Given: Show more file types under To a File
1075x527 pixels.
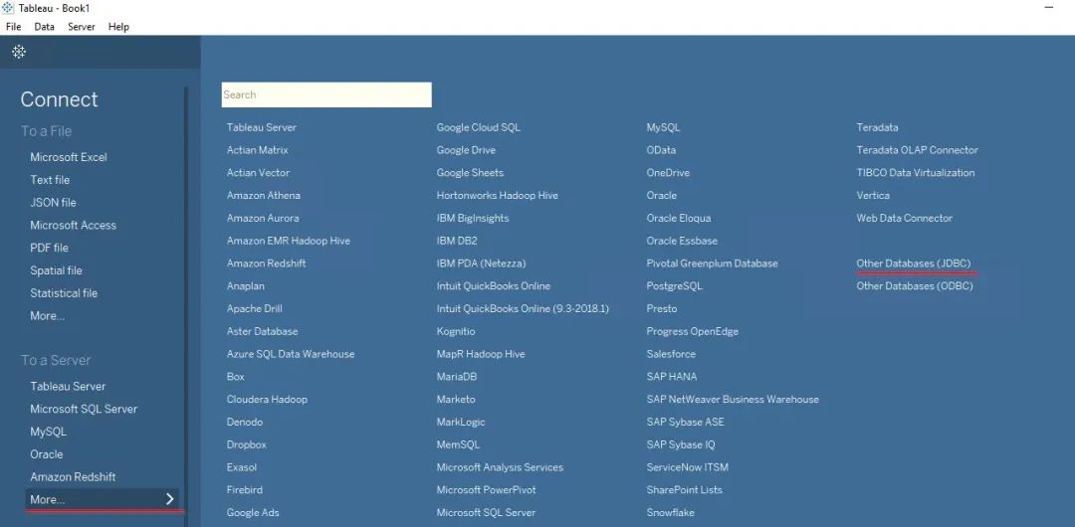Looking at the screenshot, I should click(48, 316).
